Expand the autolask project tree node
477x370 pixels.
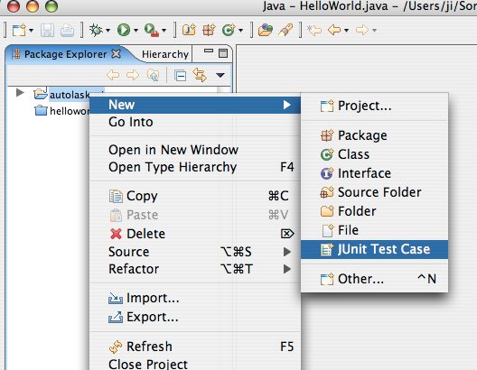coord(20,92)
